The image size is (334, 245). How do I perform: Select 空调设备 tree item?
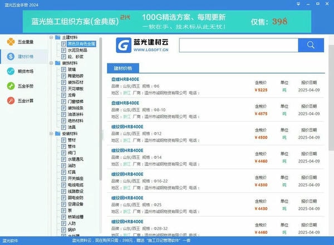point(76,204)
